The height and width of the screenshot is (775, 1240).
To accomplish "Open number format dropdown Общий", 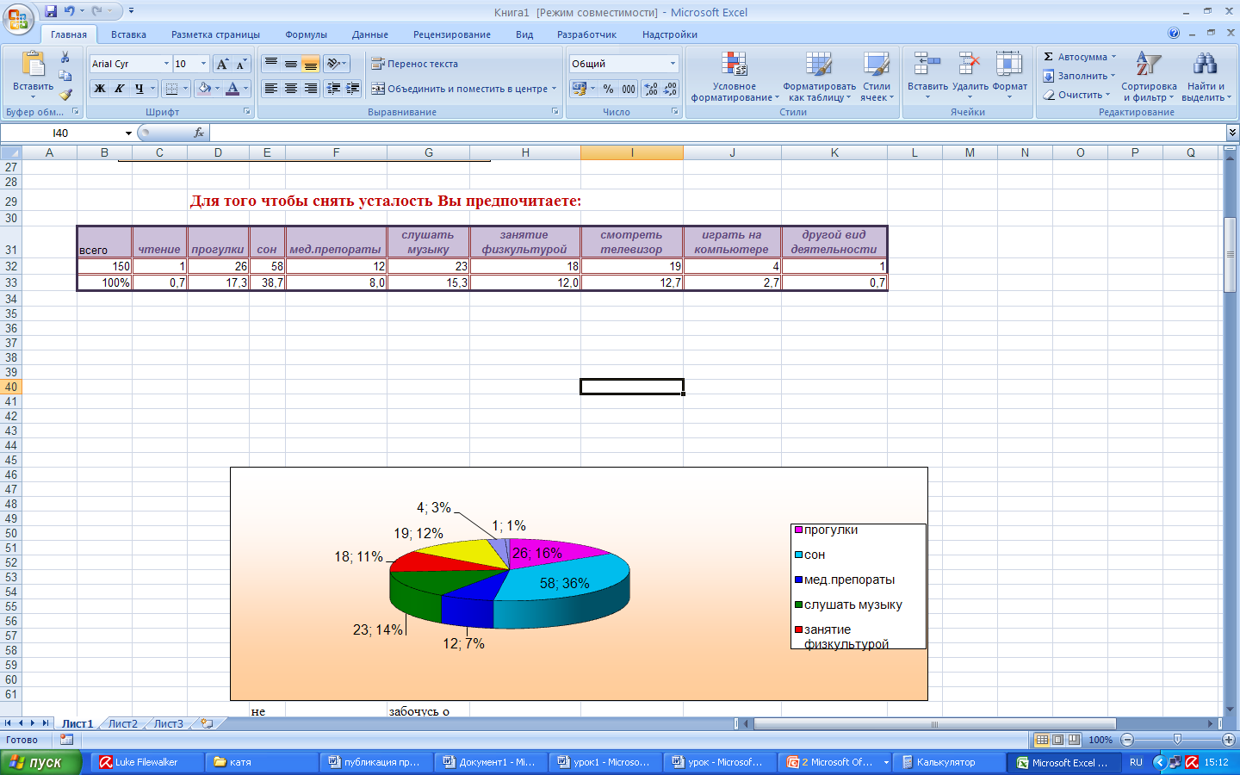I will coord(673,64).
